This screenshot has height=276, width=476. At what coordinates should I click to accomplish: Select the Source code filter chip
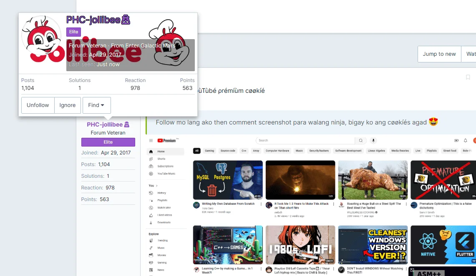(x=228, y=151)
